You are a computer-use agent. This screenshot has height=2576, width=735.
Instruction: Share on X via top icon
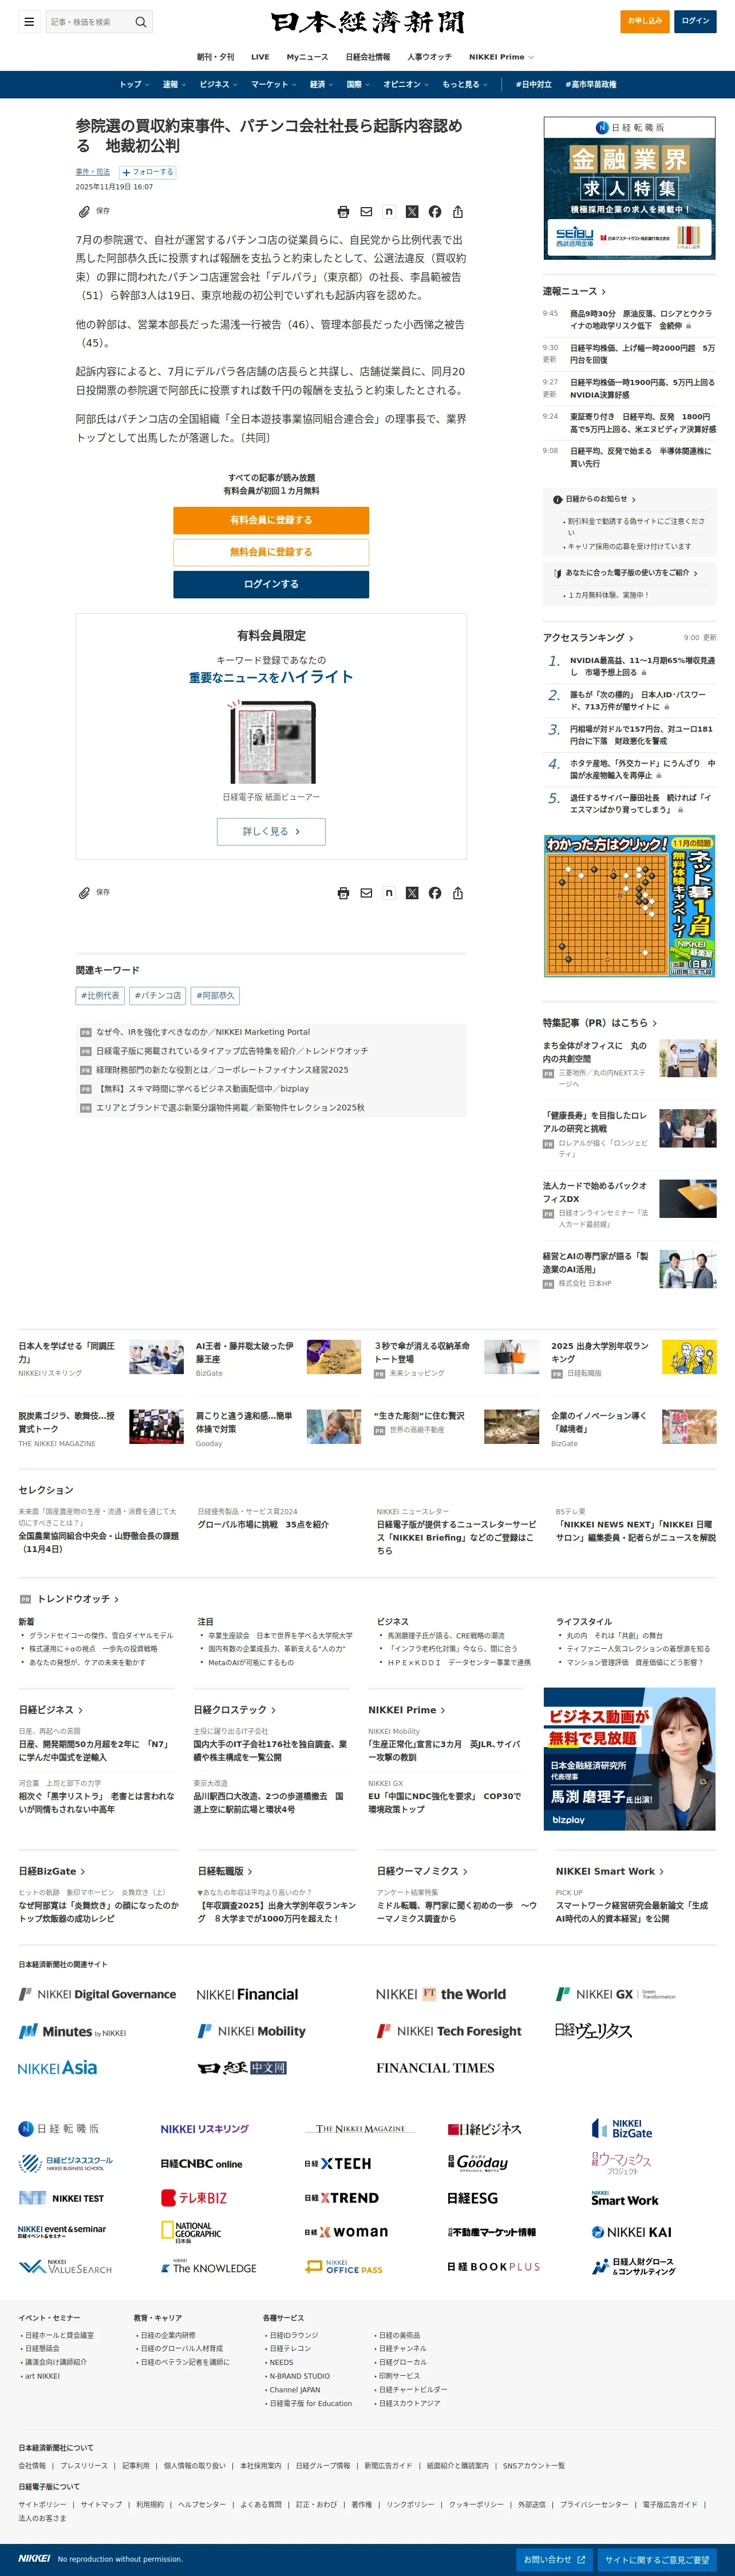412,212
